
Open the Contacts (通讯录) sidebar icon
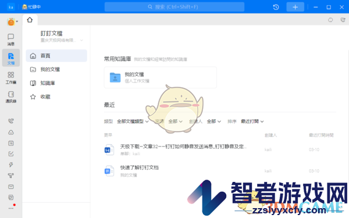(10, 97)
